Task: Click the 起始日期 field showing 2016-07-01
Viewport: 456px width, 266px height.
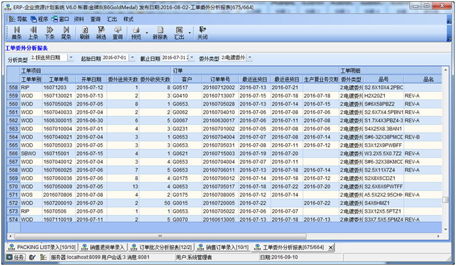Action: (x=116, y=57)
